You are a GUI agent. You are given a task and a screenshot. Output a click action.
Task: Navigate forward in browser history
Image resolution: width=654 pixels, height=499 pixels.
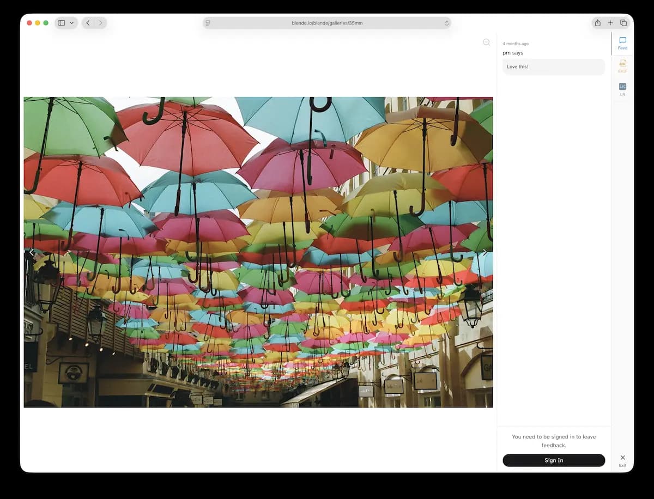click(x=100, y=23)
